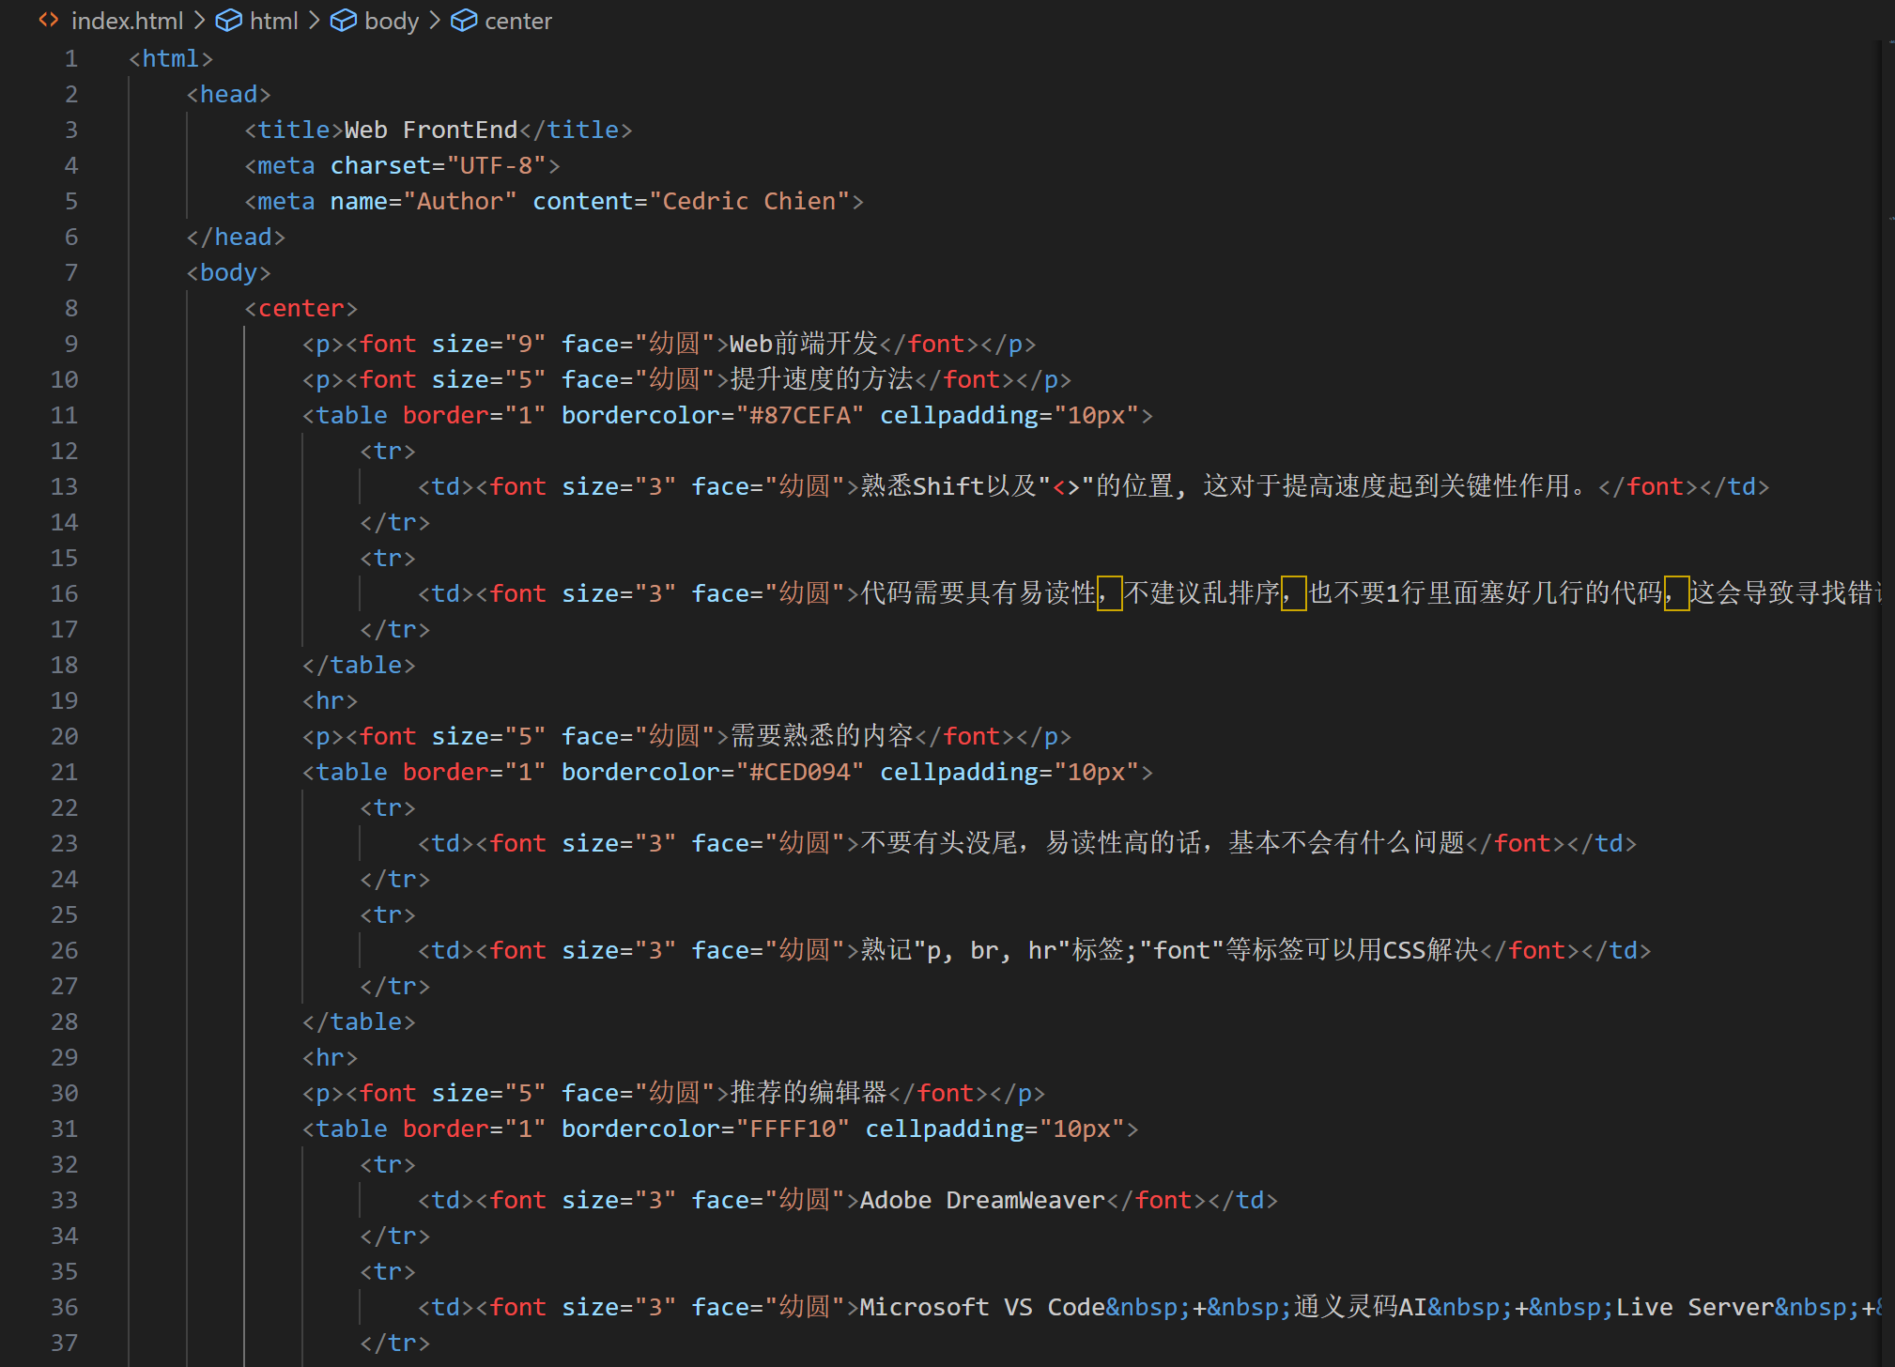Image resolution: width=1895 pixels, height=1367 pixels.
Task: Click the Cedric Chien content value
Action: (748, 201)
